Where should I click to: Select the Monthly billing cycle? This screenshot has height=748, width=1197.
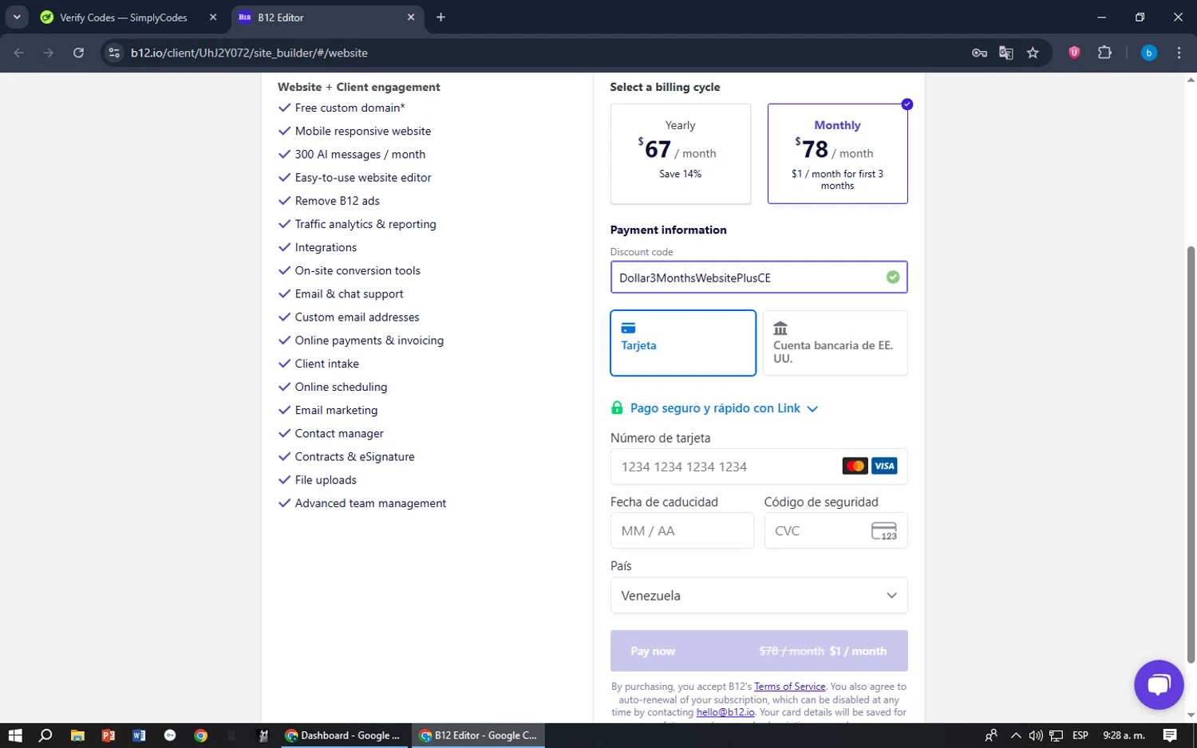pyautogui.click(x=837, y=153)
